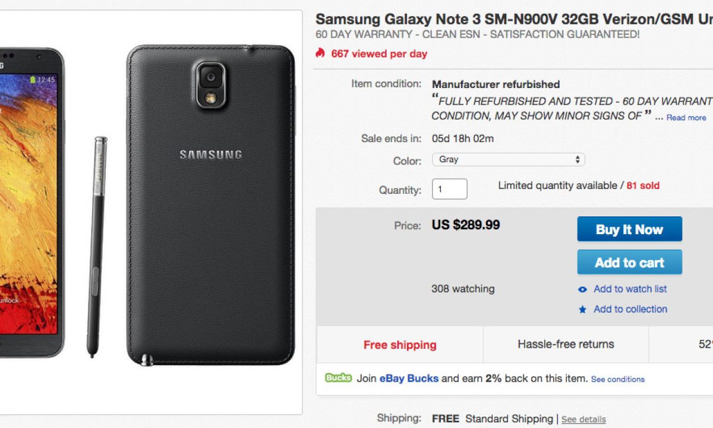Click the star icon for Add to collection
713x428 pixels.
point(582,310)
